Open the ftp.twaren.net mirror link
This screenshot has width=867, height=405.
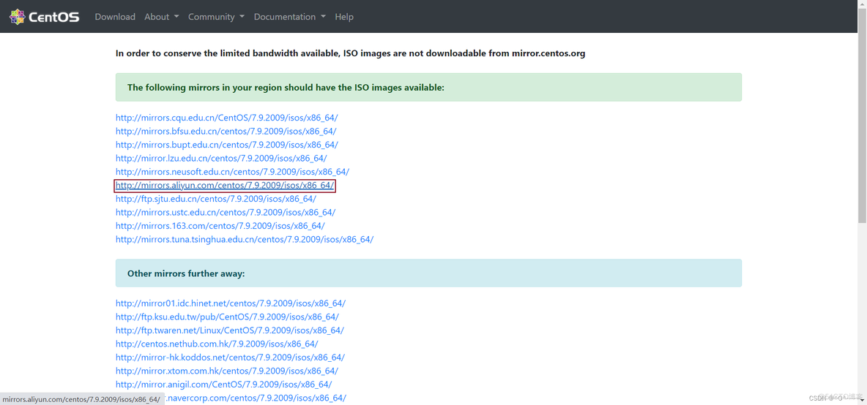tap(229, 330)
